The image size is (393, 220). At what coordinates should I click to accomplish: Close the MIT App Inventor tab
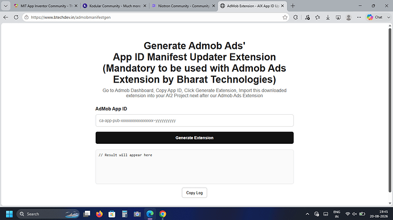point(76,6)
